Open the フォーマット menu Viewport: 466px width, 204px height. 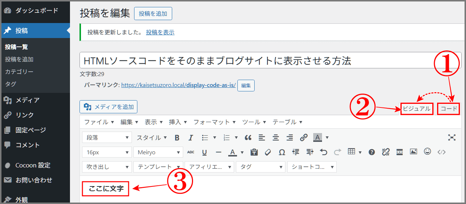click(x=214, y=122)
